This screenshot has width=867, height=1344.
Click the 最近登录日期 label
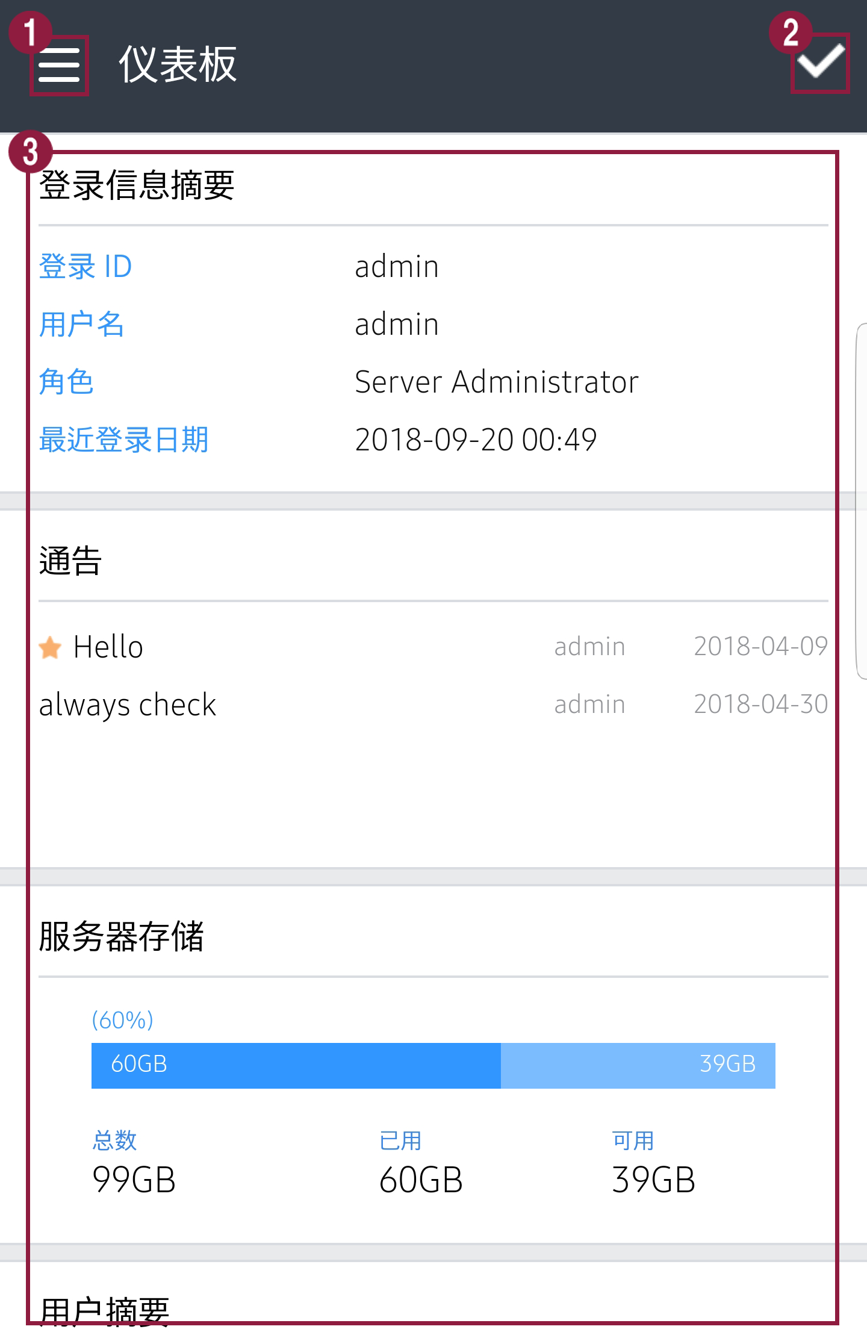click(123, 440)
